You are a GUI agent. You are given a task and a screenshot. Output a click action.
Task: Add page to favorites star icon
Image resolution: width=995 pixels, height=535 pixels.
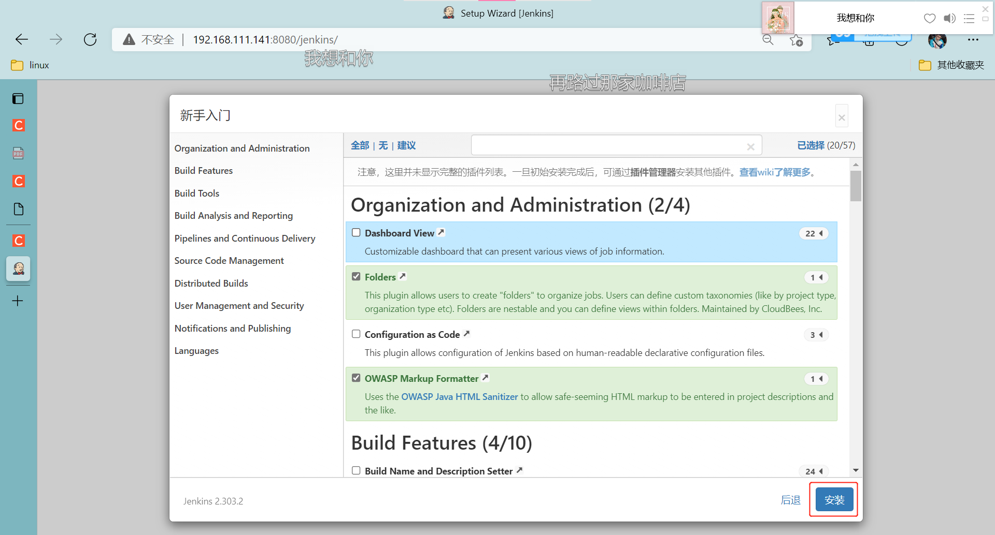coord(797,40)
